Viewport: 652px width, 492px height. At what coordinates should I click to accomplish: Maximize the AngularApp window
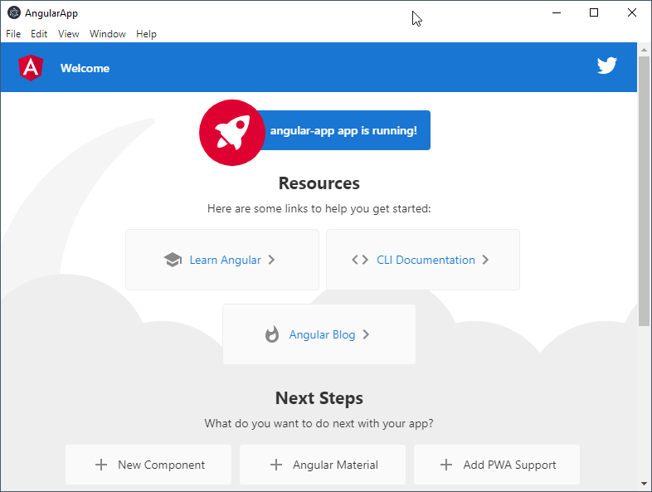point(594,13)
